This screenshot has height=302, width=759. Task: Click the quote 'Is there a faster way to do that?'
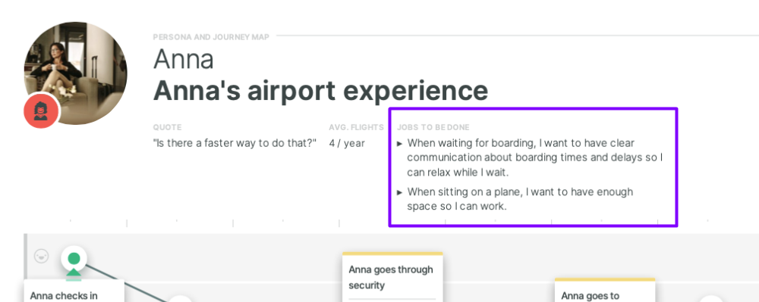pos(235,143)
